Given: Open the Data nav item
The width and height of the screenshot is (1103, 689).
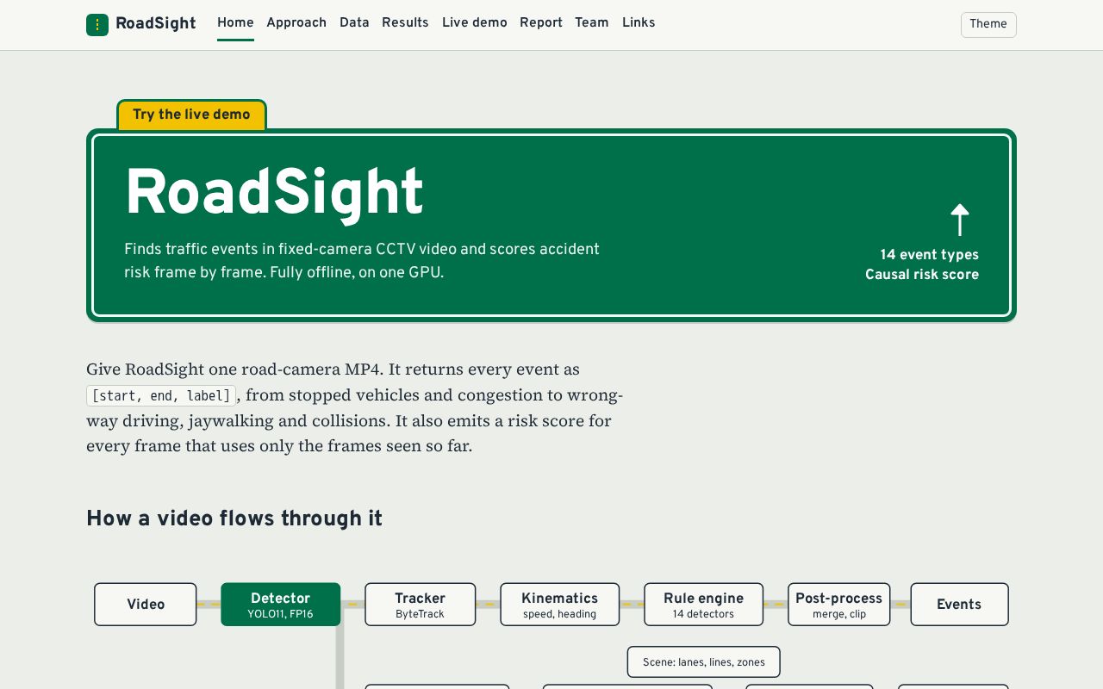Looking at the screenshot, I should point(354,23).
